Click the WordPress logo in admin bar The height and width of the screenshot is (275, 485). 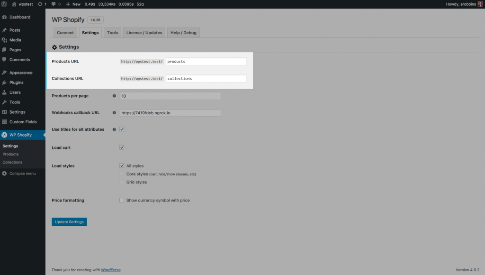click(x=4, y=4)
